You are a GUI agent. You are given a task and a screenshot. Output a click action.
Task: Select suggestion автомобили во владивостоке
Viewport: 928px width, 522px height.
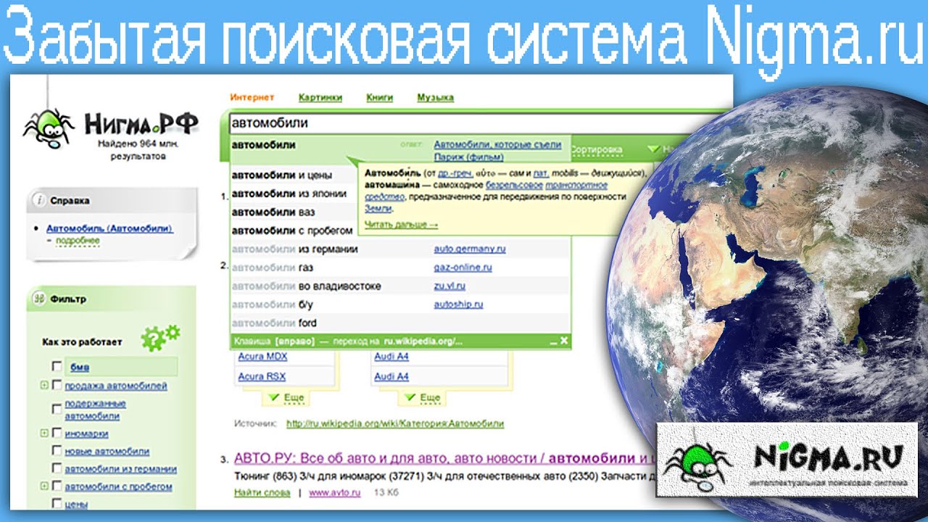tap(306, 286)
